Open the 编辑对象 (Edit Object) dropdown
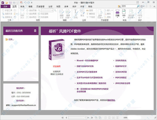Screen dimensions: 157x120 (x=68, y=14)
